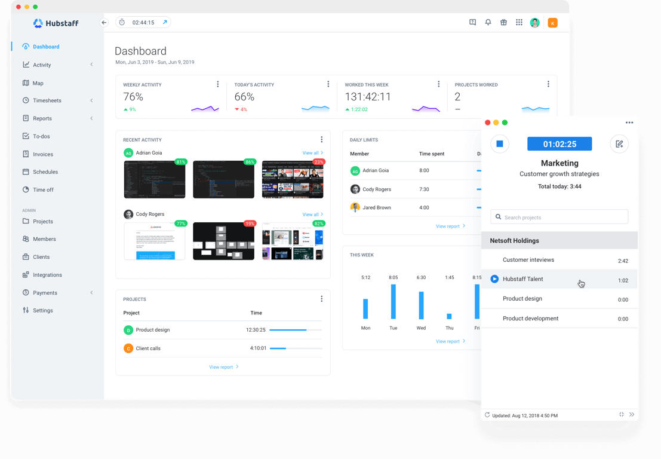Click View all beside Cody Rogers activity
This screenshot has width=661, height=459.
click(312, 214)
